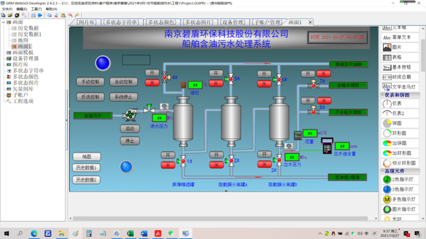Click the canvas horizontal scrollbar
426x239 pixels.
pyautogui.click(x=220, y=218)
